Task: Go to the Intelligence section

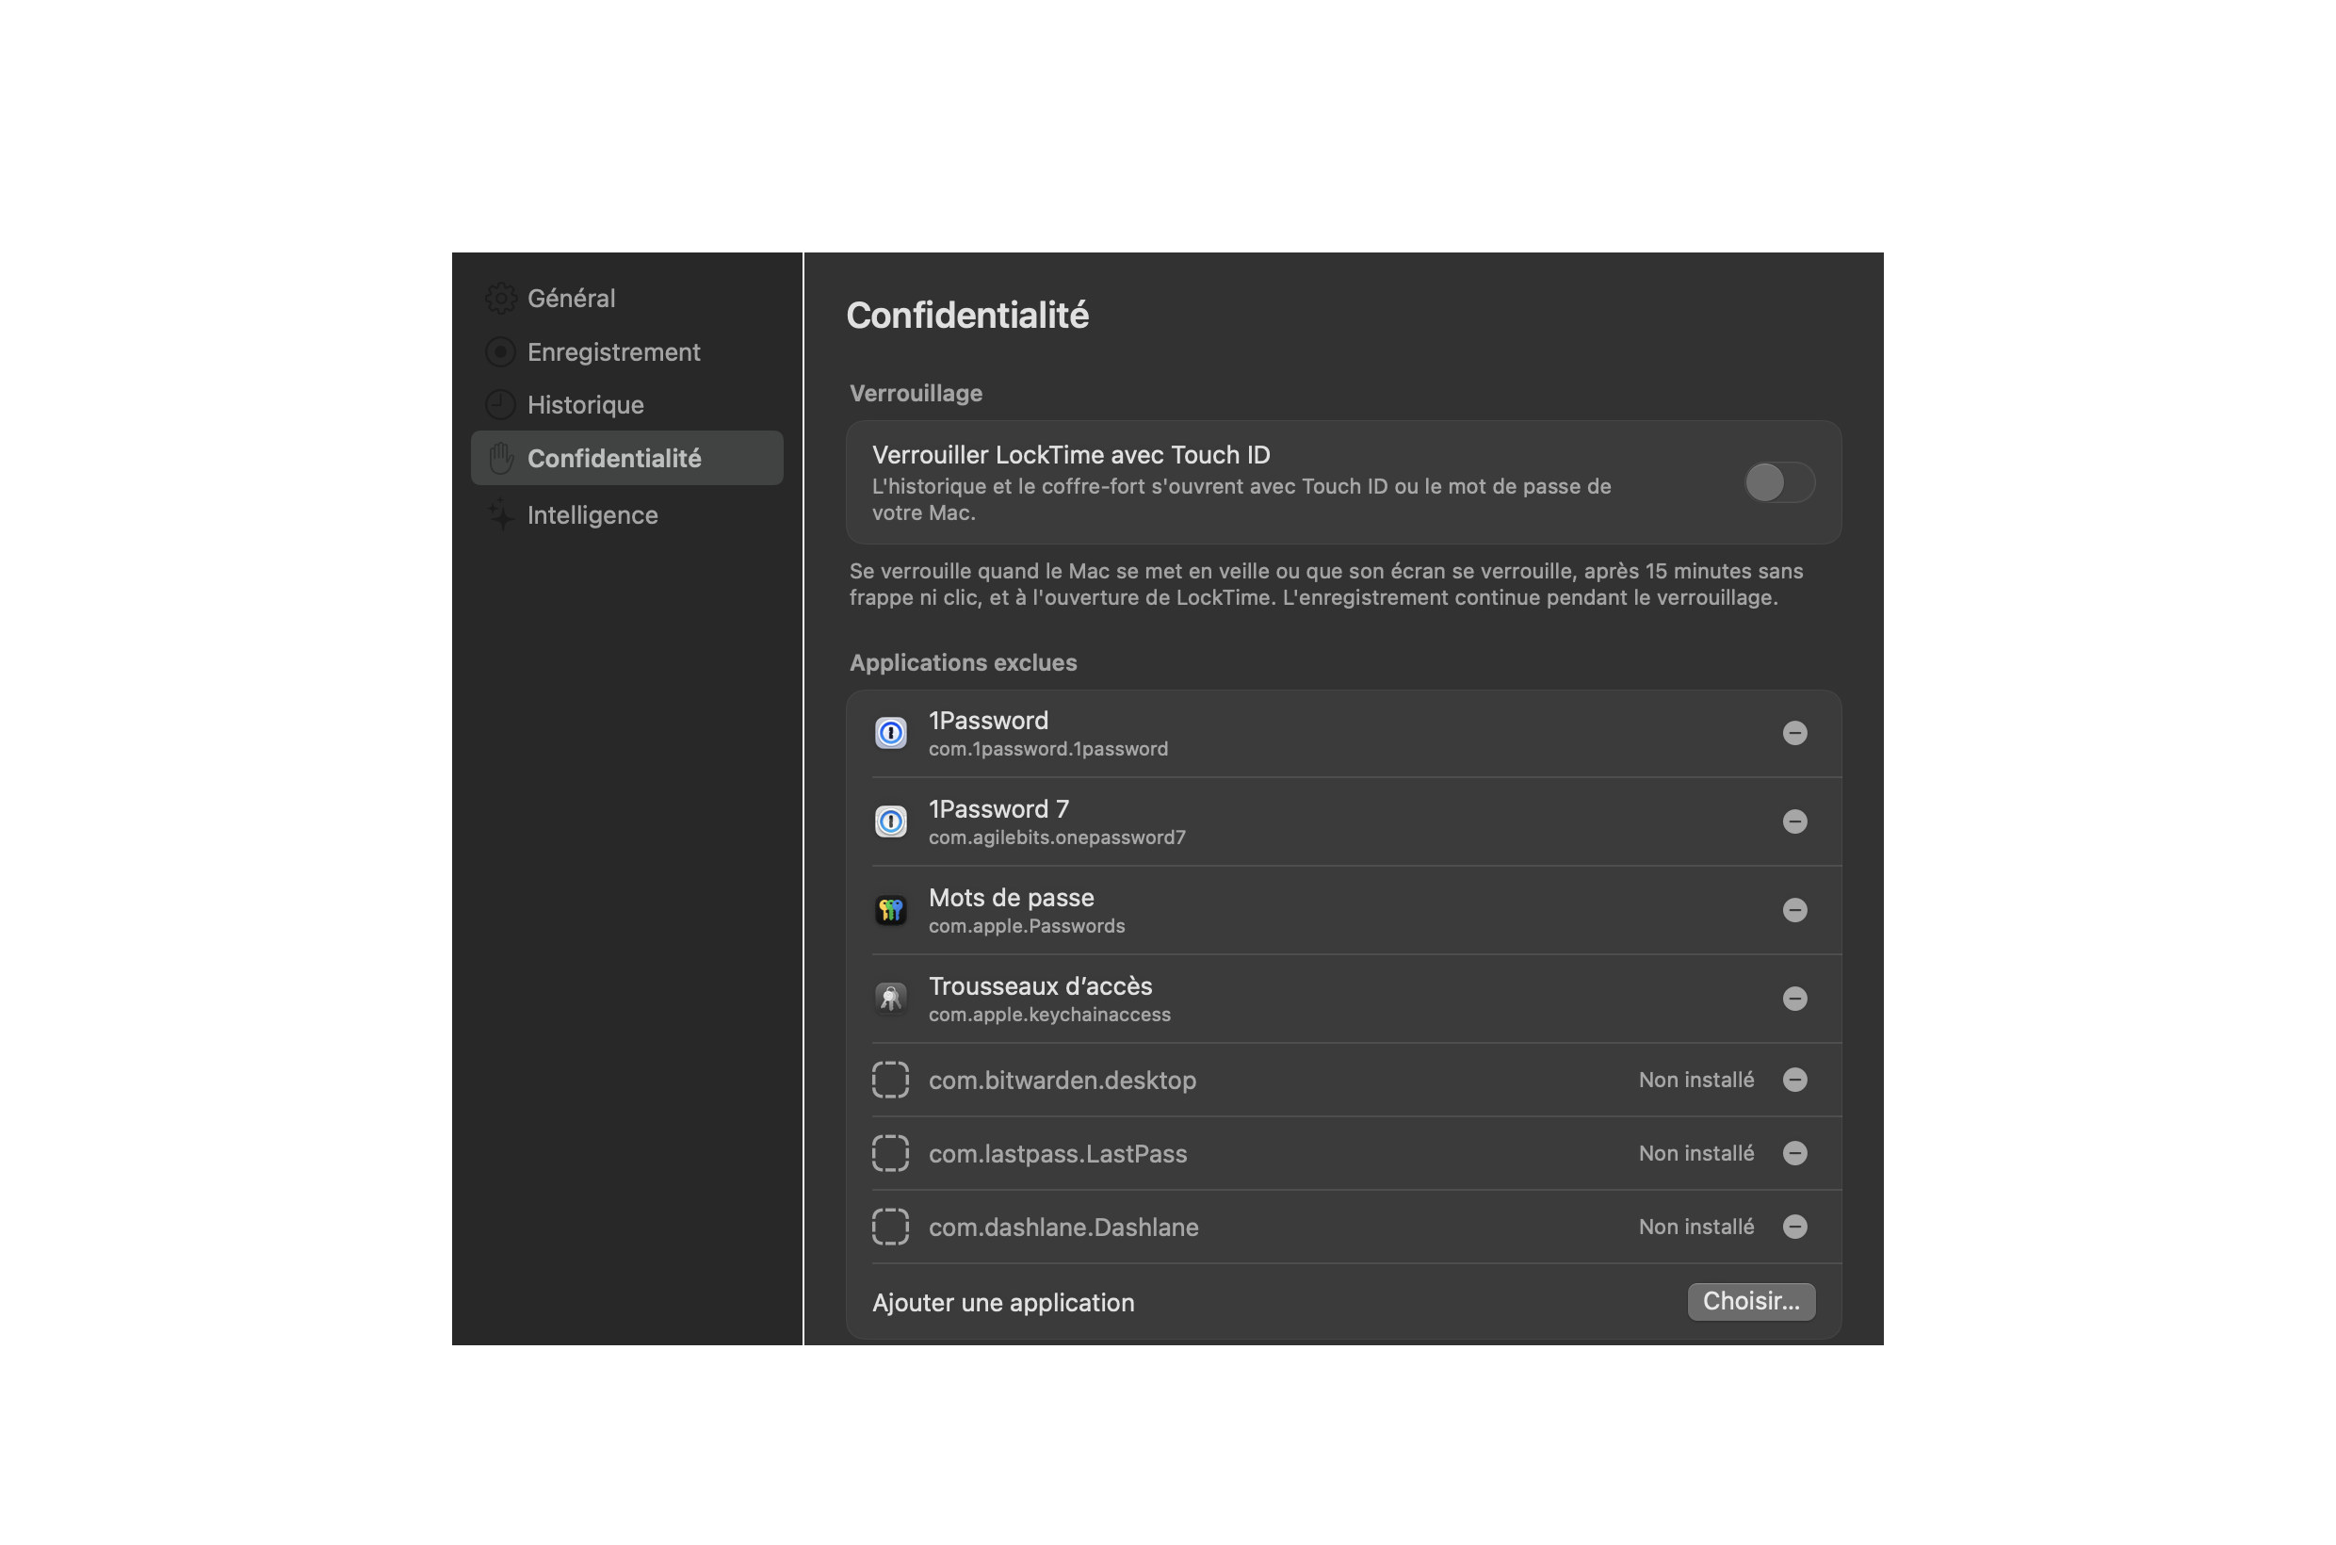Action: pyautogui.click(x=626, y=515)
